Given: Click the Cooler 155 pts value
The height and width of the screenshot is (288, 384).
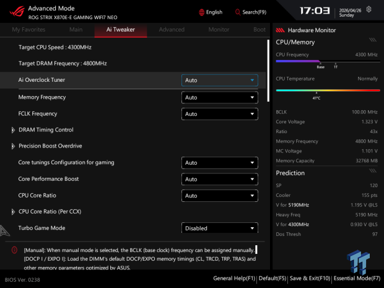Looking at the screenshot, I should (x=370, y=195).
